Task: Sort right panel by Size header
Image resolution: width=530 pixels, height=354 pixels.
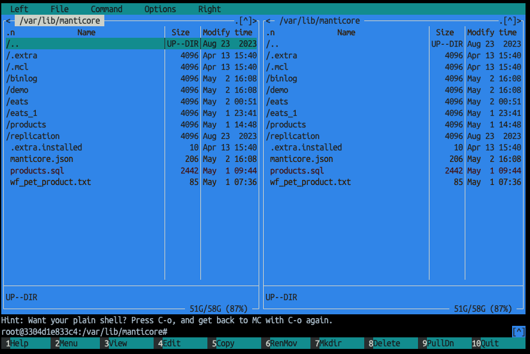Action: pos(445,33)
